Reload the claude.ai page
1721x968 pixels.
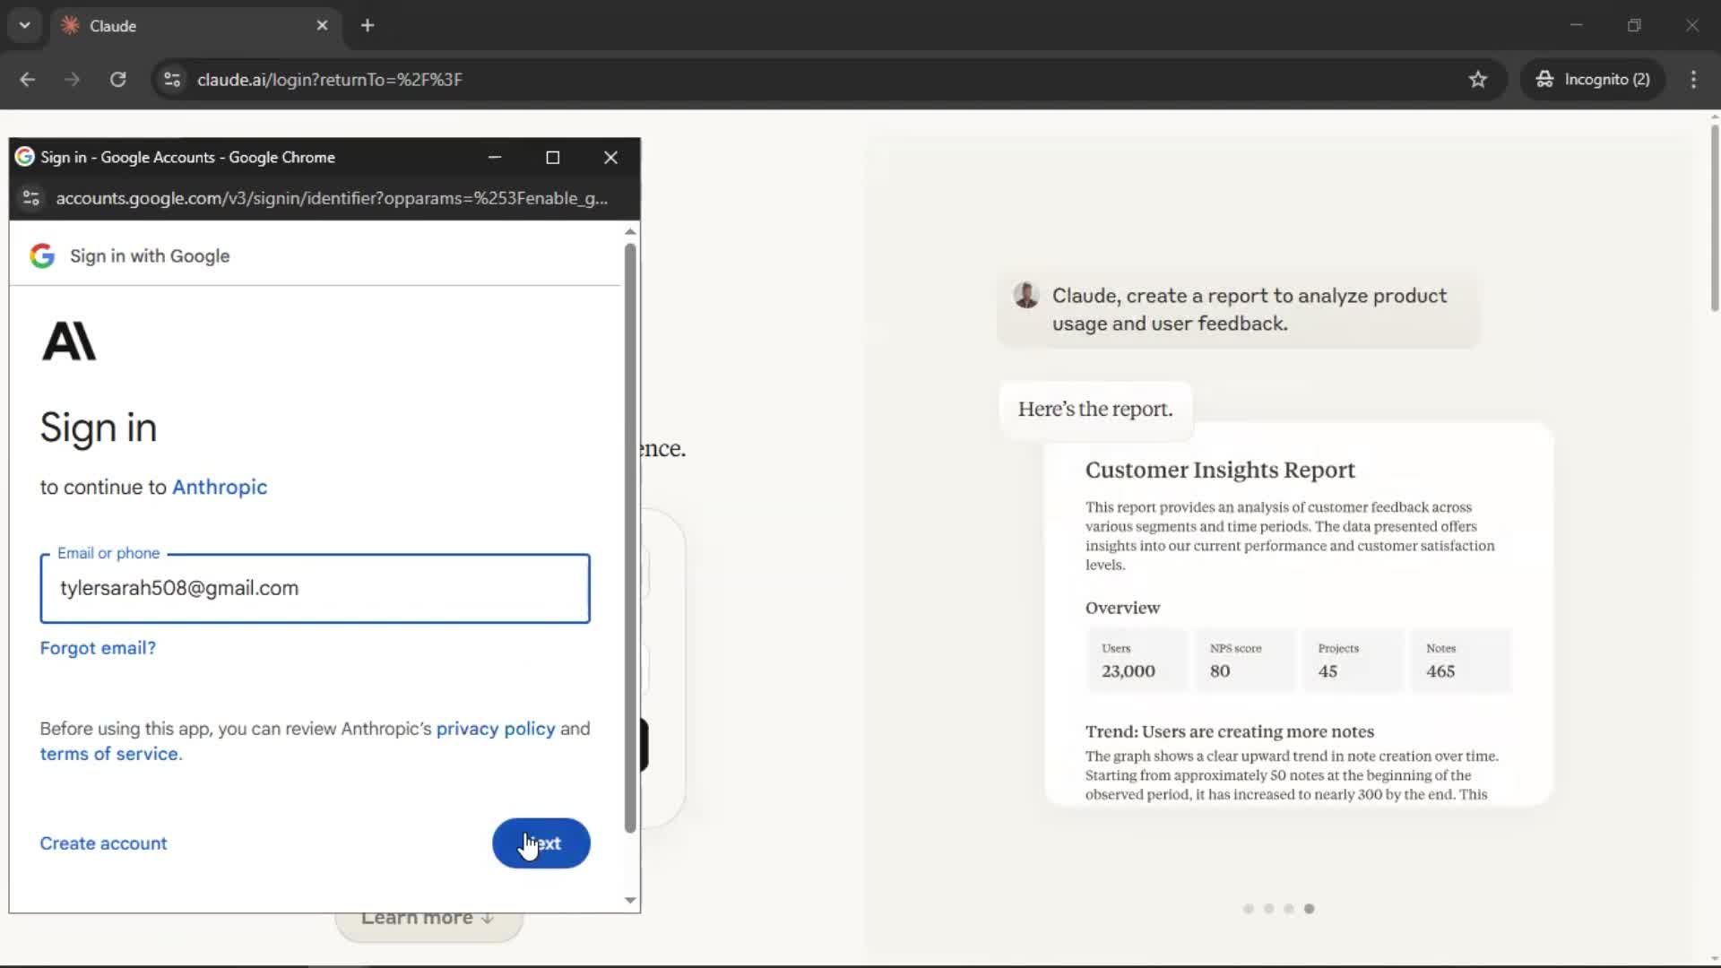pyautogui.click(x=117, y=79)
